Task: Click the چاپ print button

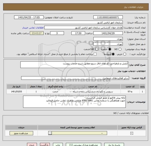Action: tap(58, 144)
